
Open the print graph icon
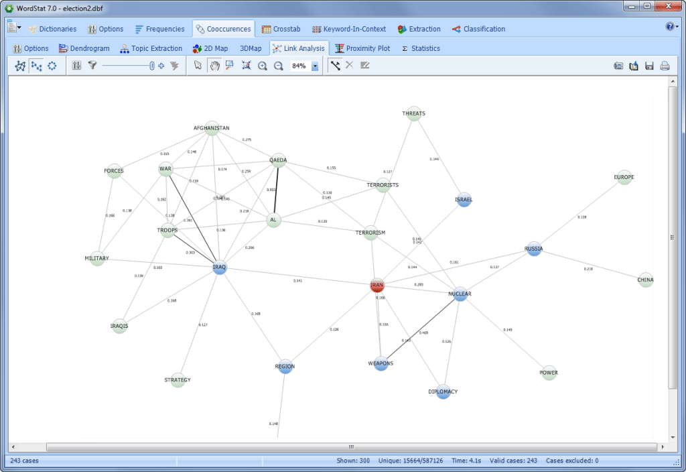pyautogui.click(x=665, y=65)
